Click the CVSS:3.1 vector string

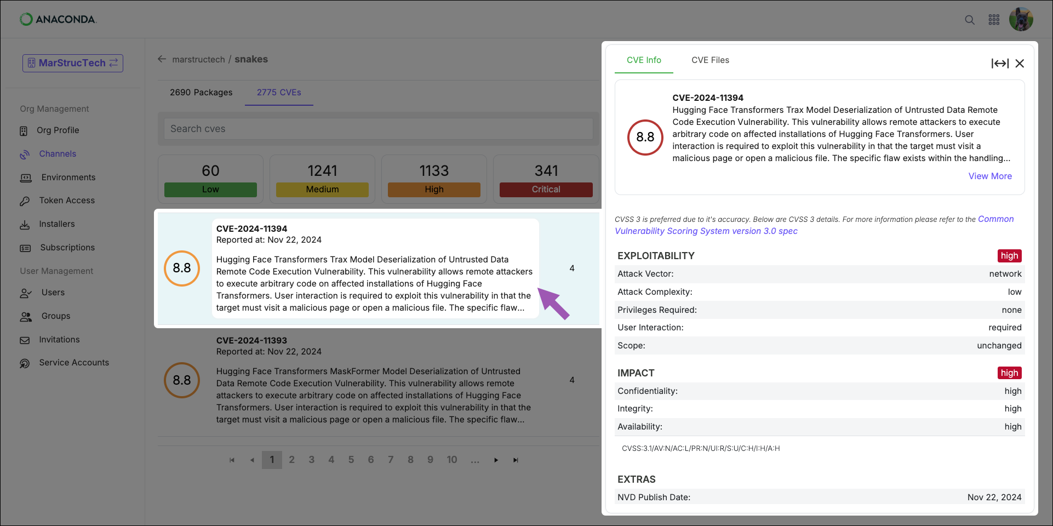tap(701, 448)
